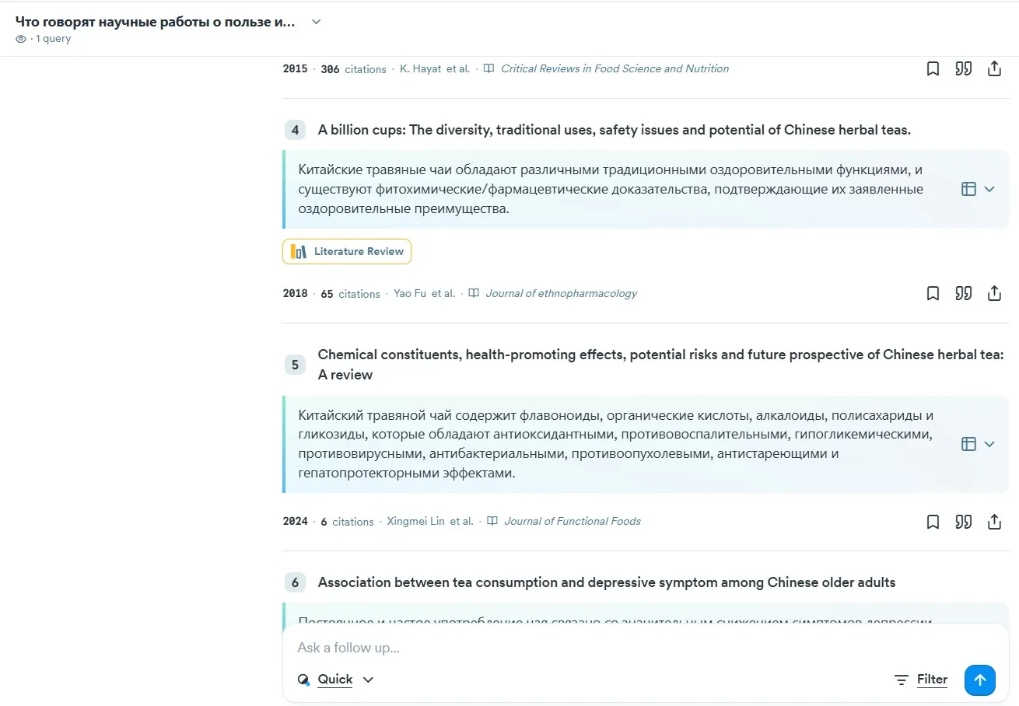Open "Journal of Functional Foods" link

pos(573,521)
